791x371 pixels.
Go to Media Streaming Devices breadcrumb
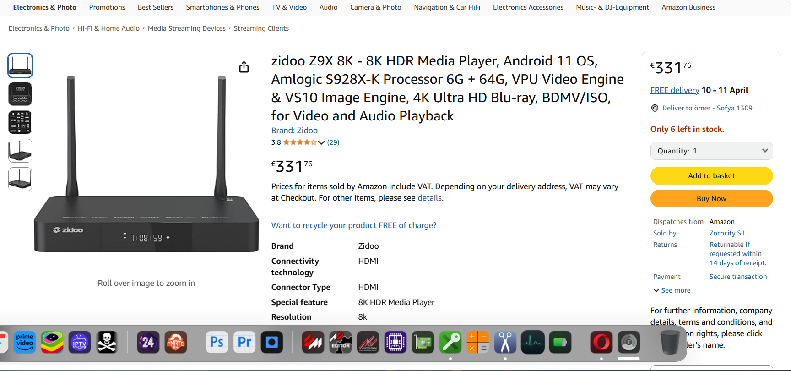(x=187, y=28)
